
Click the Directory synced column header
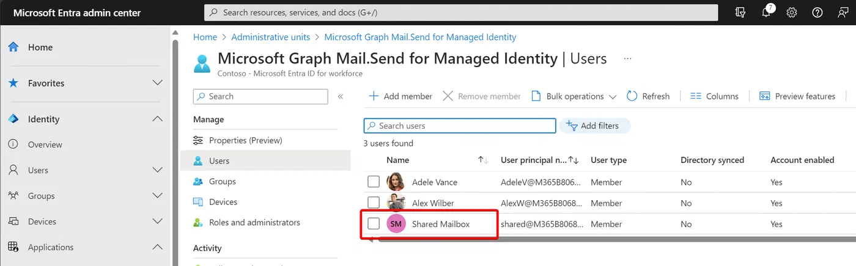(712, 160)
